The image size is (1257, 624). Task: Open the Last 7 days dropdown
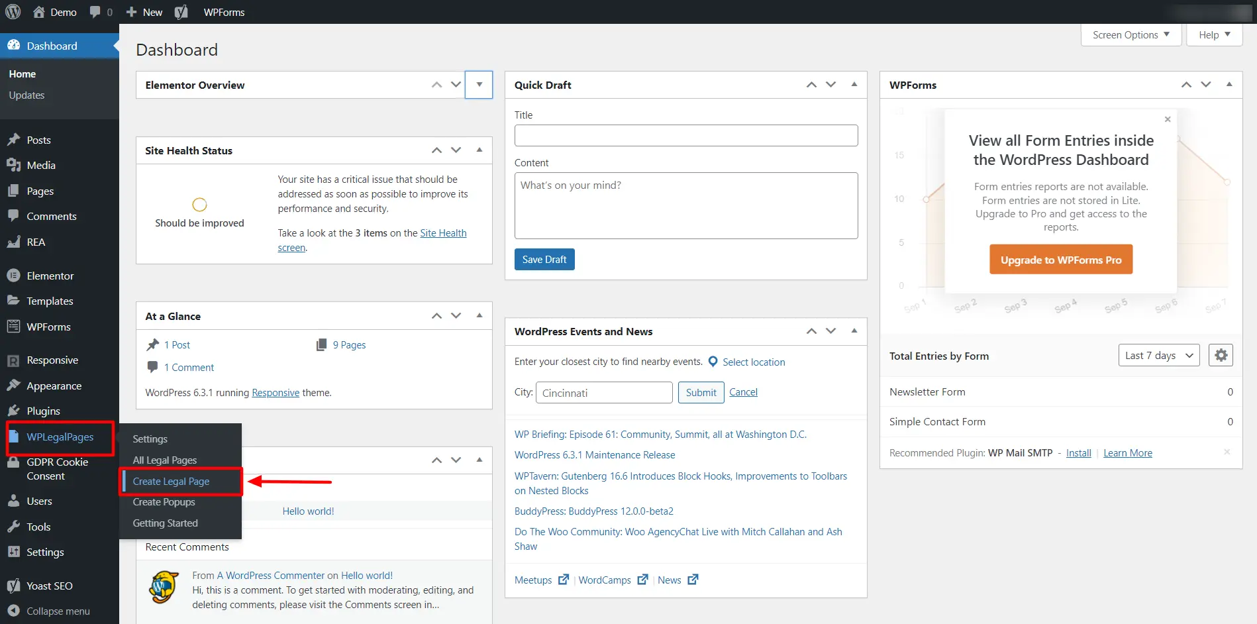click(1158, 355)
